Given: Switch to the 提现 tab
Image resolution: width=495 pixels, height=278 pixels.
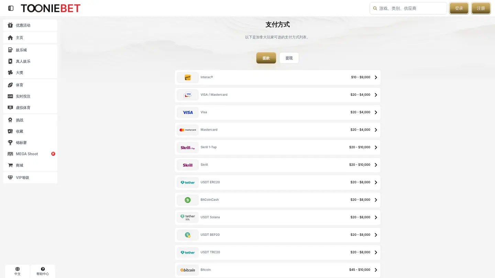Looking at the screenshot, I should coord(289,58).
